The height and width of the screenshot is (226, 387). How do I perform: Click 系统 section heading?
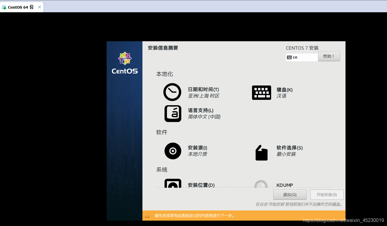coord(162,170)
